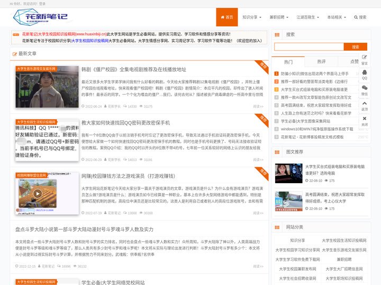Switch to the 热门 tab
The height and width of the screenshot is (285, 381).
288,62
